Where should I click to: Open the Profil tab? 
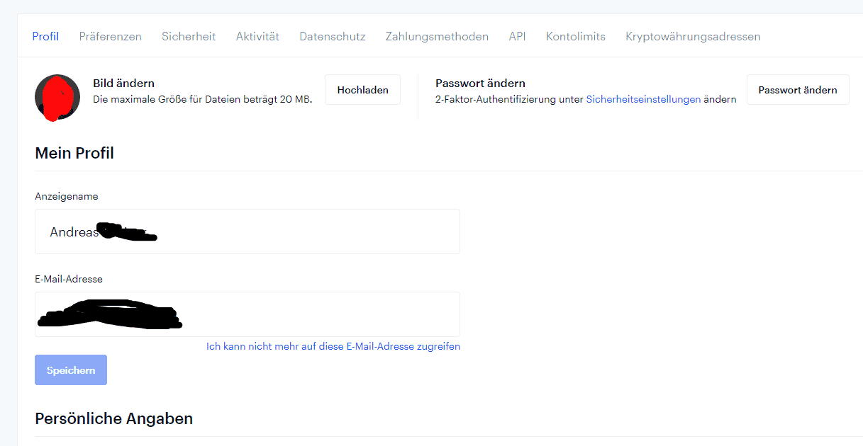tap(45, 36)
